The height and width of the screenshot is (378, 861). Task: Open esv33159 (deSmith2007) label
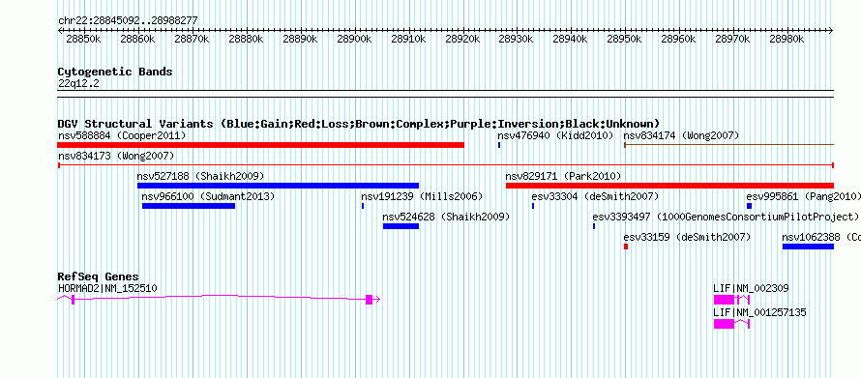click(687, 237)
